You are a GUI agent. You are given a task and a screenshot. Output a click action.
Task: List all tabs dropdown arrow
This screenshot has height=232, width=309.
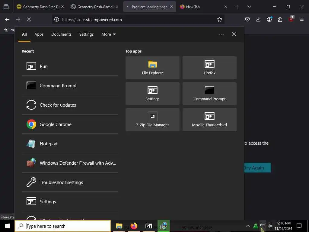(249, 7)
